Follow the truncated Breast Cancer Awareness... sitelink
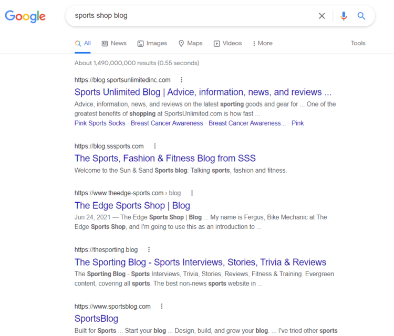394x336 pixels. [x=247, y=123]
